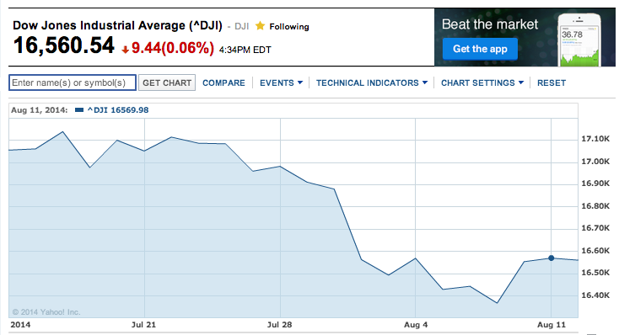The image size is (619, 335).
Task: Click the ^DJI 16569.98 legend label
Action: pyautogui.click(x=118, y=110)
